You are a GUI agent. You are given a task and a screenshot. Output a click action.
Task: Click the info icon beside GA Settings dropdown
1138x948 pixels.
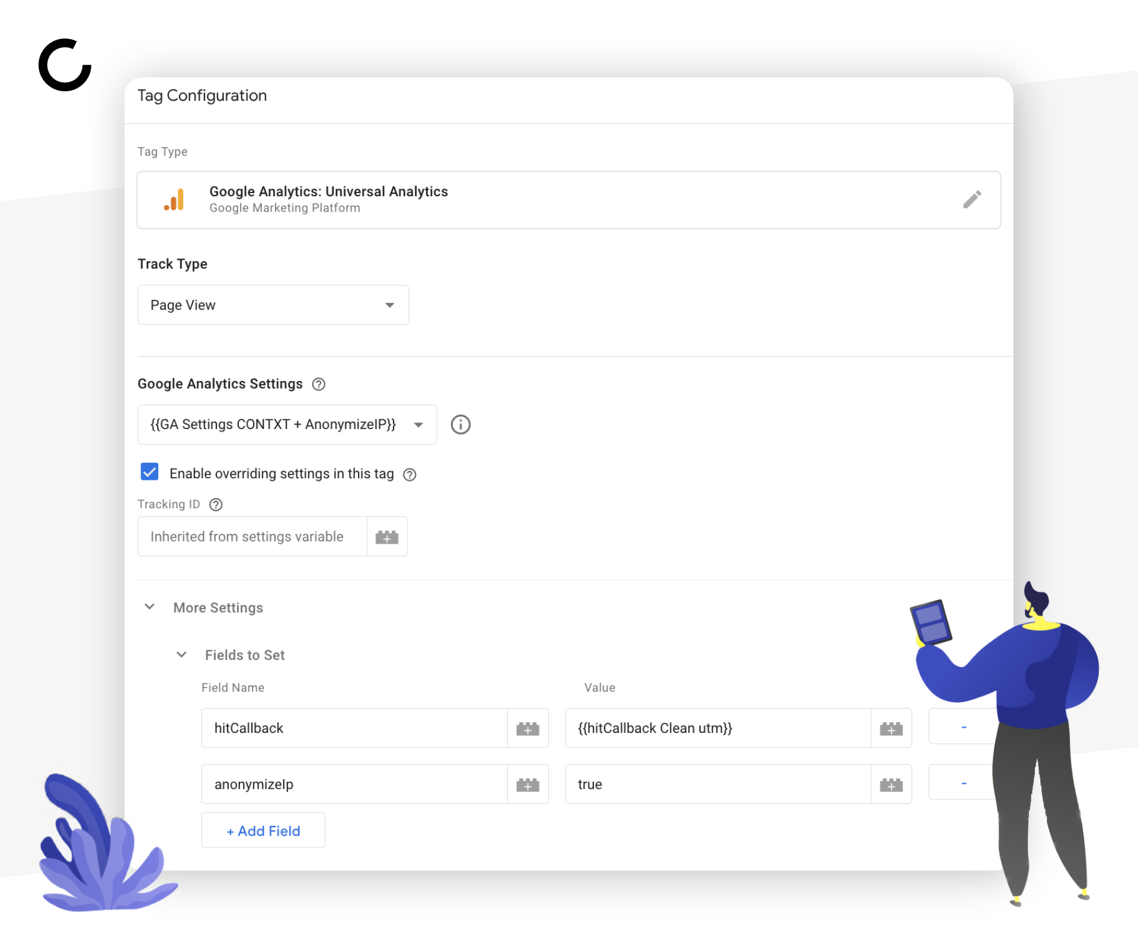(461, 425)
